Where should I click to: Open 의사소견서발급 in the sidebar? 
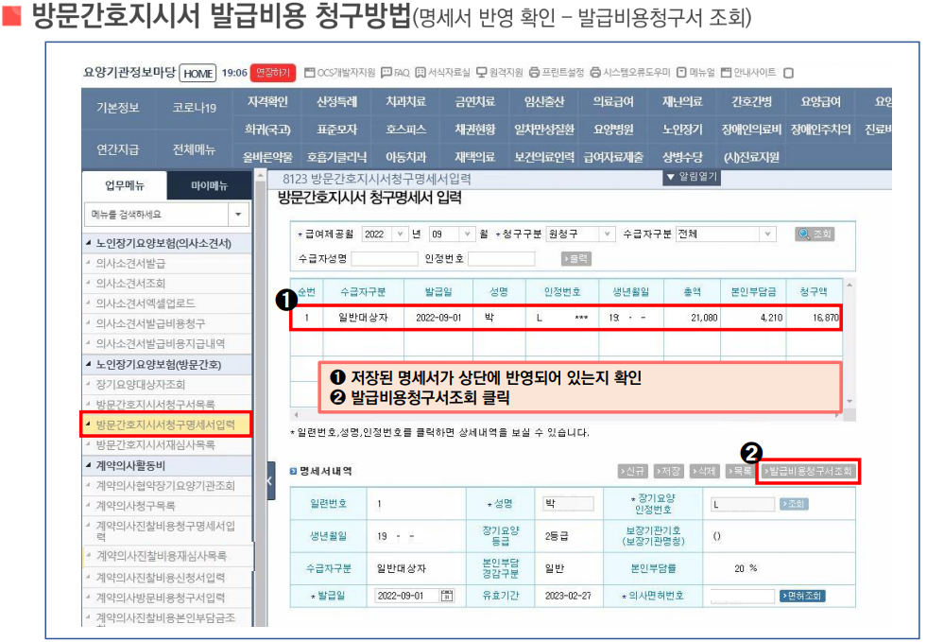[130, 263]
